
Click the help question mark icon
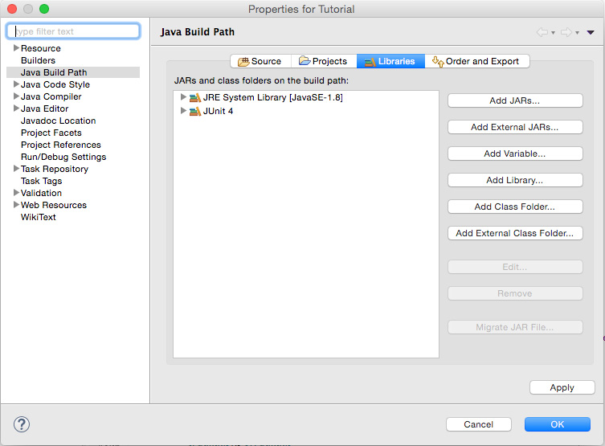click(x=22, y=423)
